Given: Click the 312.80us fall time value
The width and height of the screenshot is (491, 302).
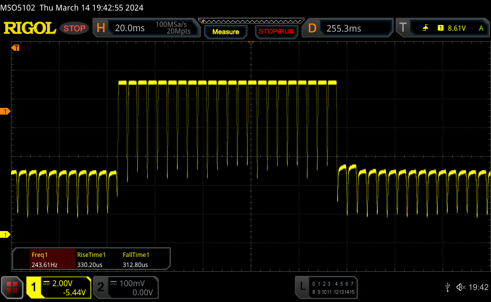Looking at the screenshot, I should (x=135, y=265).
